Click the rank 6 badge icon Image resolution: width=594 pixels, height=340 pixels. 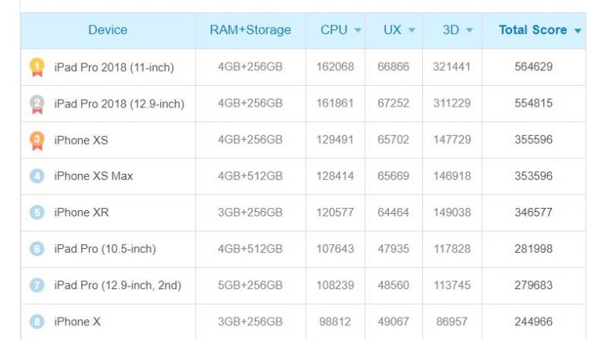(x=37, y=249)
